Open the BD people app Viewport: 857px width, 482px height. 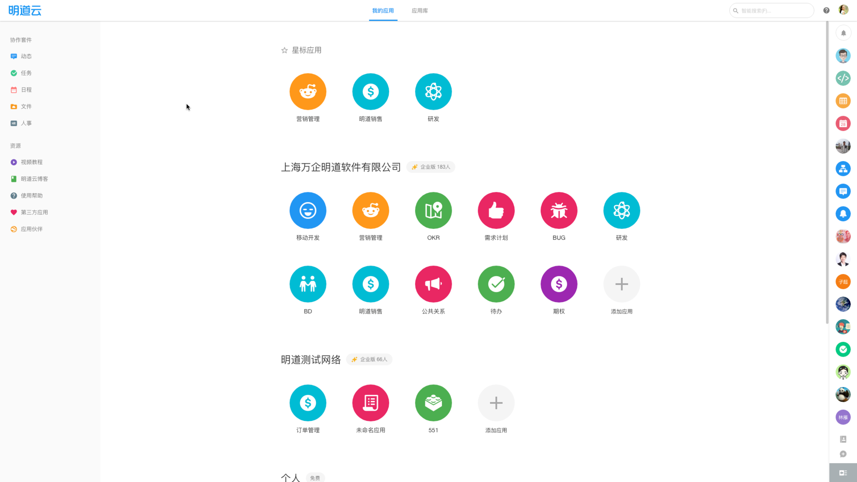(308, 284)
